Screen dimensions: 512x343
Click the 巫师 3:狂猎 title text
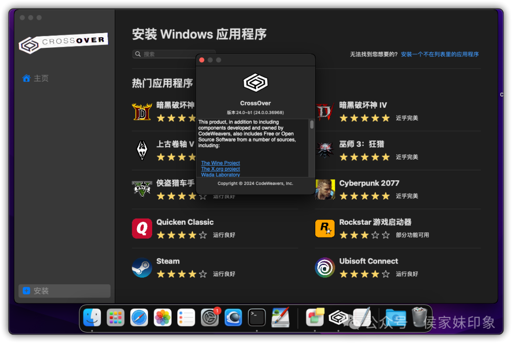pyautogui.click(x=361, y=144)
